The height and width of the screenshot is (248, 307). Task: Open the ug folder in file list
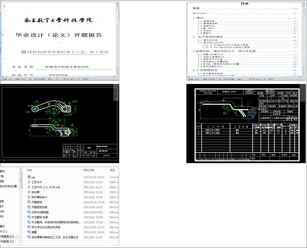[x=34, y=176]
